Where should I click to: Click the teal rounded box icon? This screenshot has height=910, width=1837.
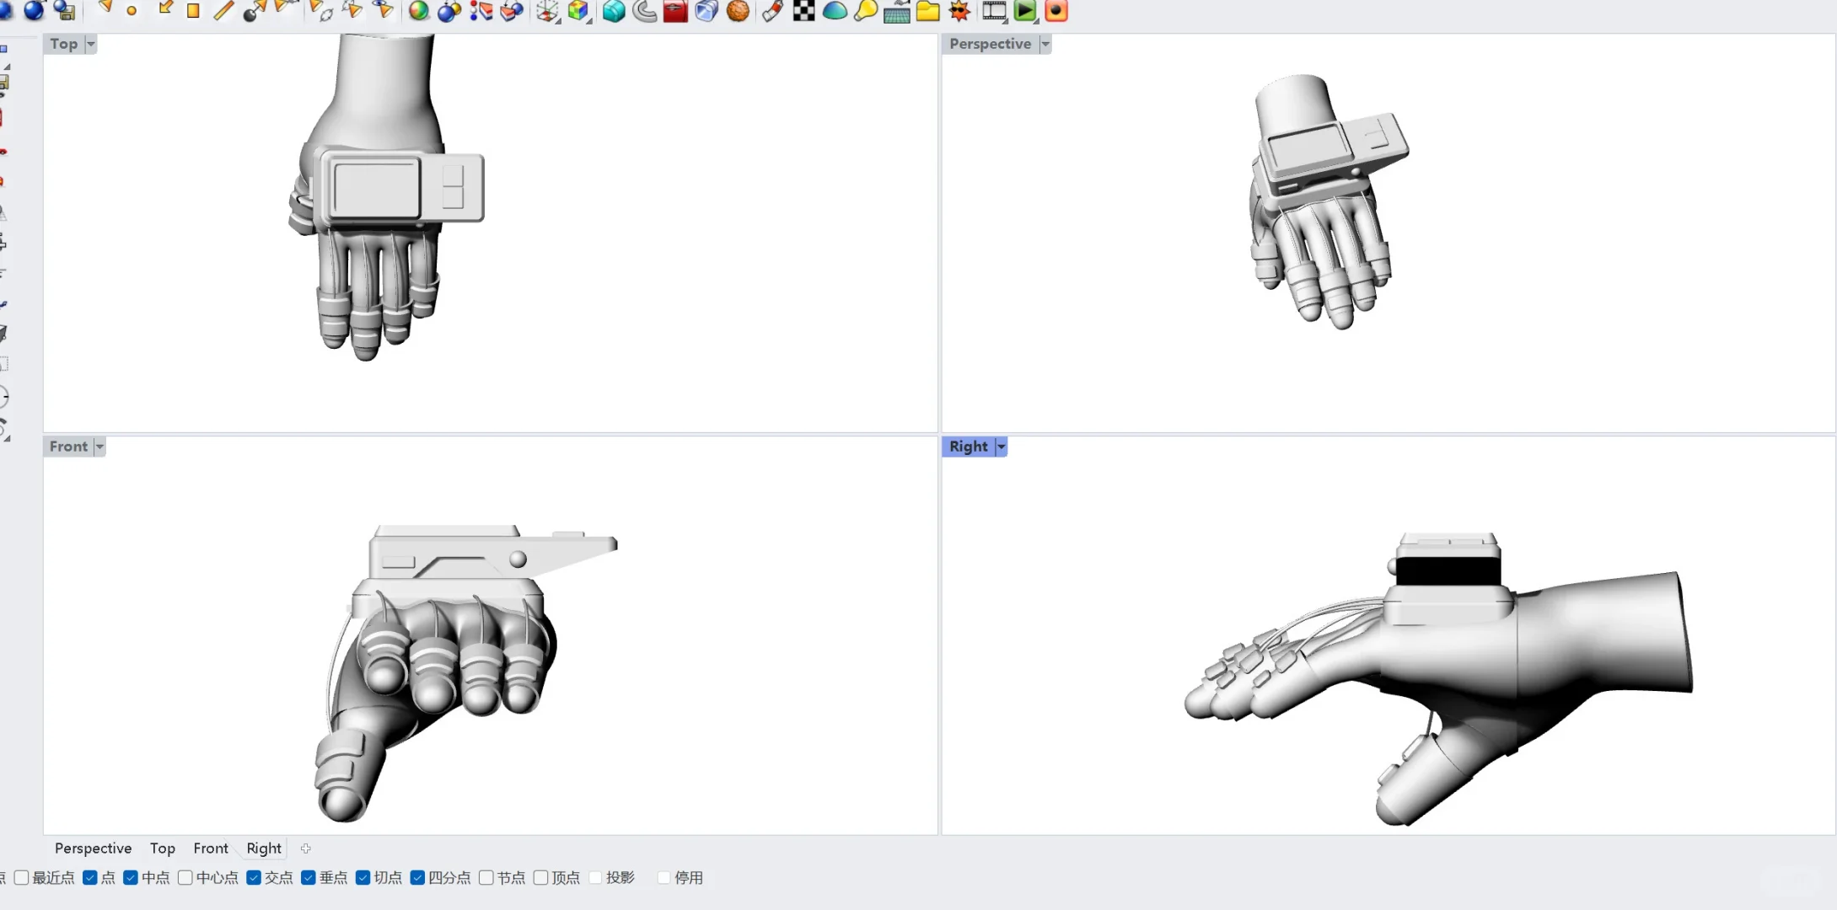click(x=614, y=11)
